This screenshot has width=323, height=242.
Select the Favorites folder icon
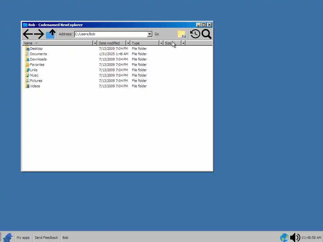pyautogui.click(x=27, y=65)
